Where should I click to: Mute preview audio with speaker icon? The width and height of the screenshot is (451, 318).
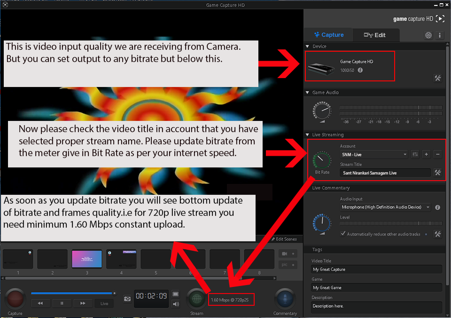(x=175, y=304)
